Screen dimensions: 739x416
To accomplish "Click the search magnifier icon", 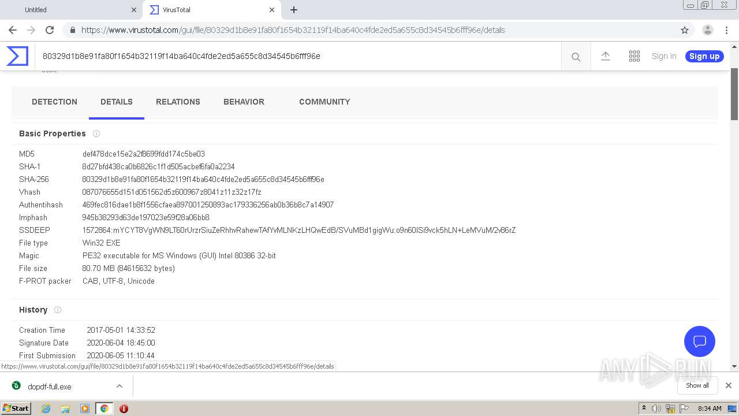I will point(576,57).
